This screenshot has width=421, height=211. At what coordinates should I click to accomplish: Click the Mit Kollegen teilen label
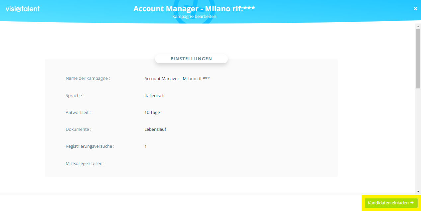point(85,163)
